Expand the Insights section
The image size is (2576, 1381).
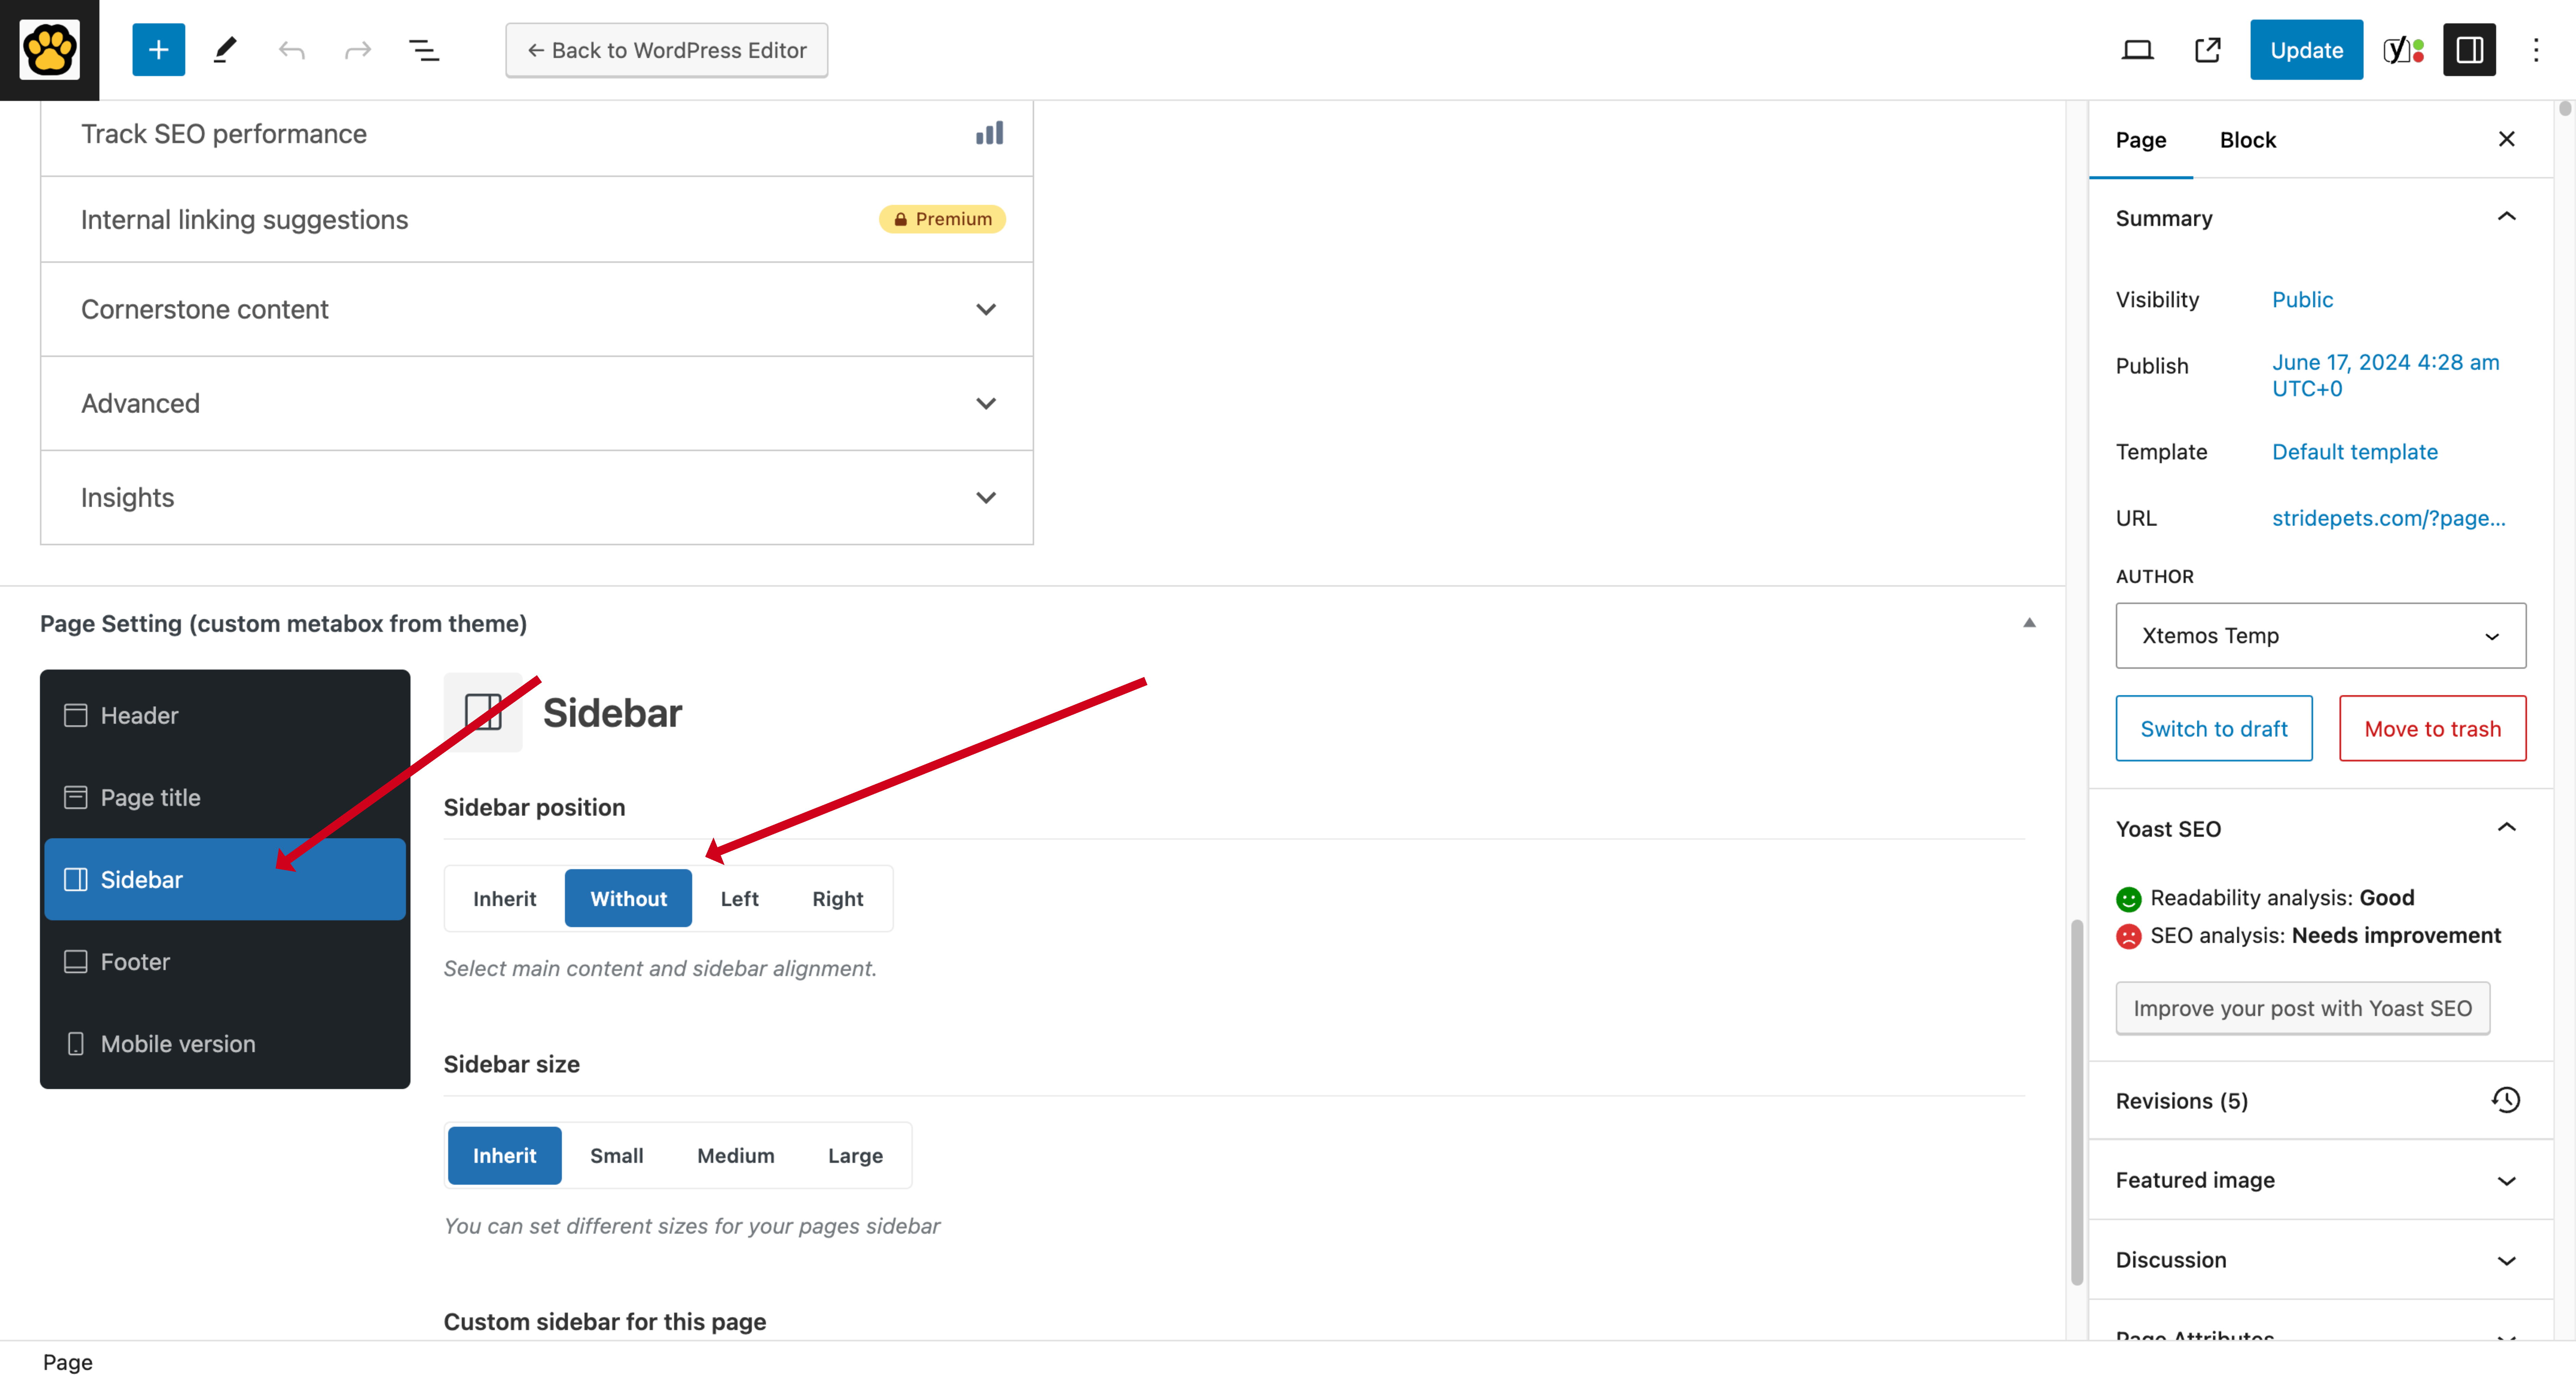point(537,497)
